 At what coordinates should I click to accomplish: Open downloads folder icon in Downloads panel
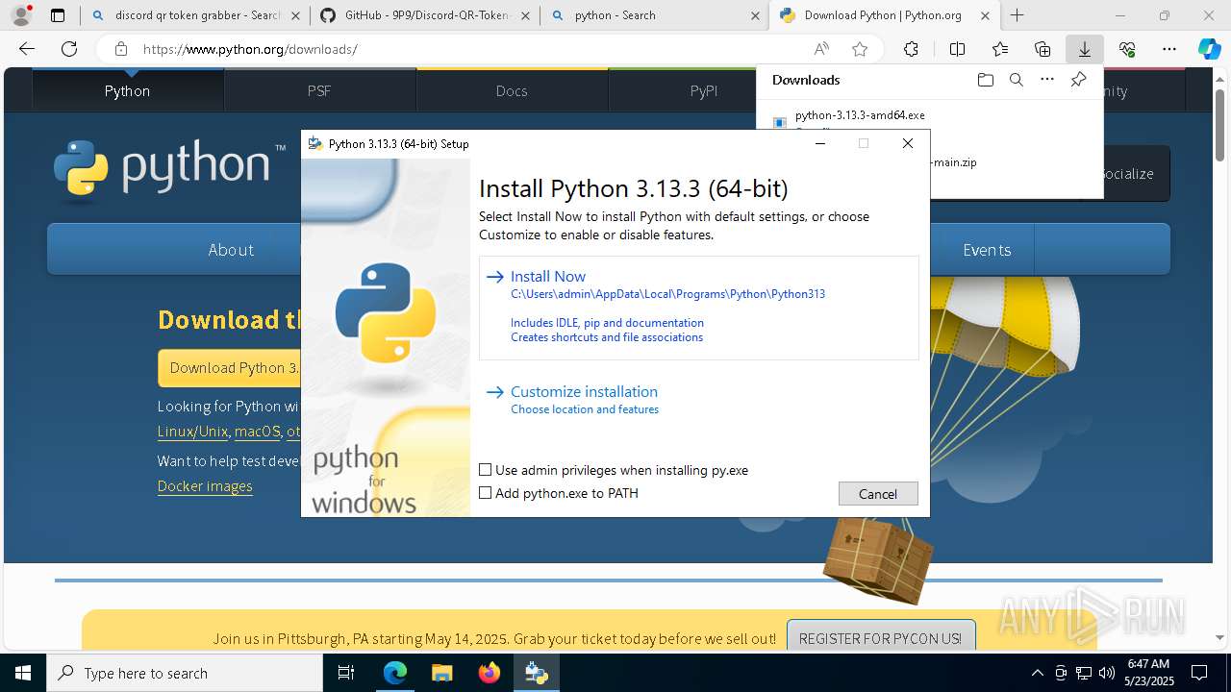point(985,80)
